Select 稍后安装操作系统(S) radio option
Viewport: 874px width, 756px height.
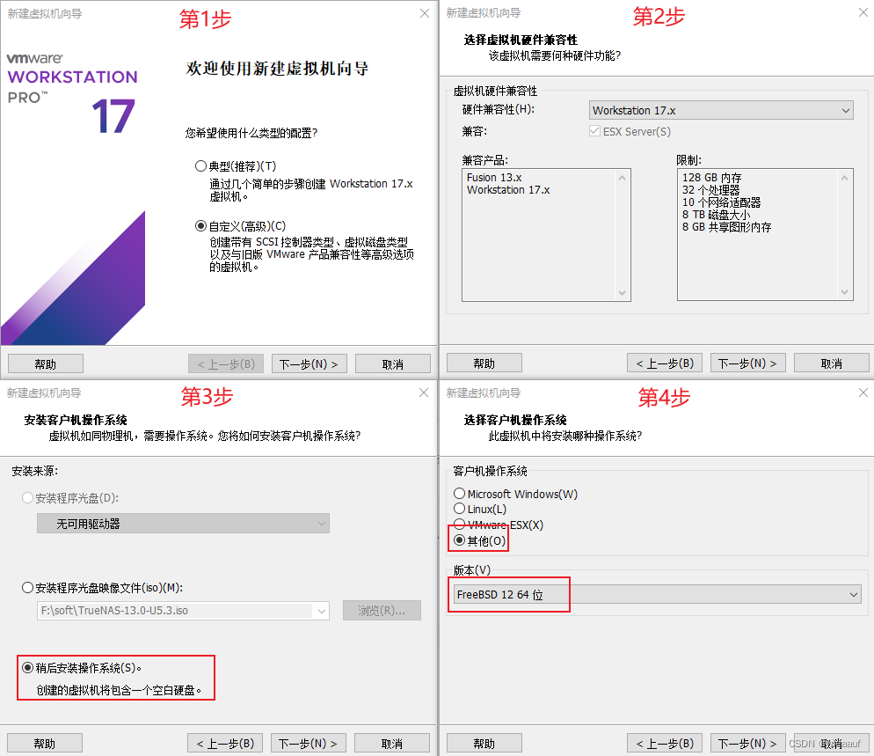[27, 667]
